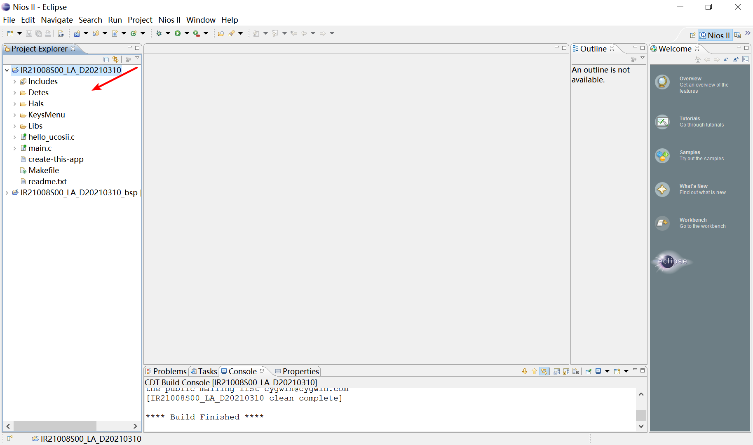Click the Open Perspective icon
The height and width of the screenshot is (445, 753).
[693, 35]
